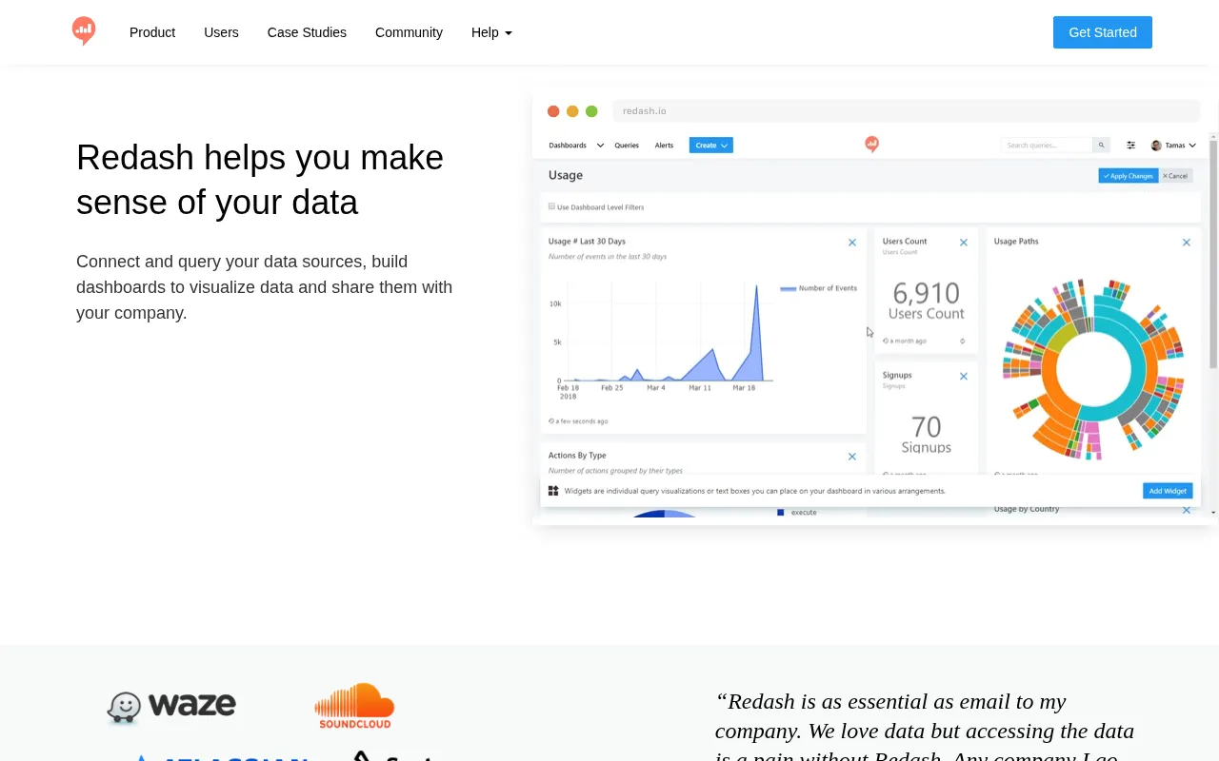Open the settings sliders icon

pos(1131,146)
